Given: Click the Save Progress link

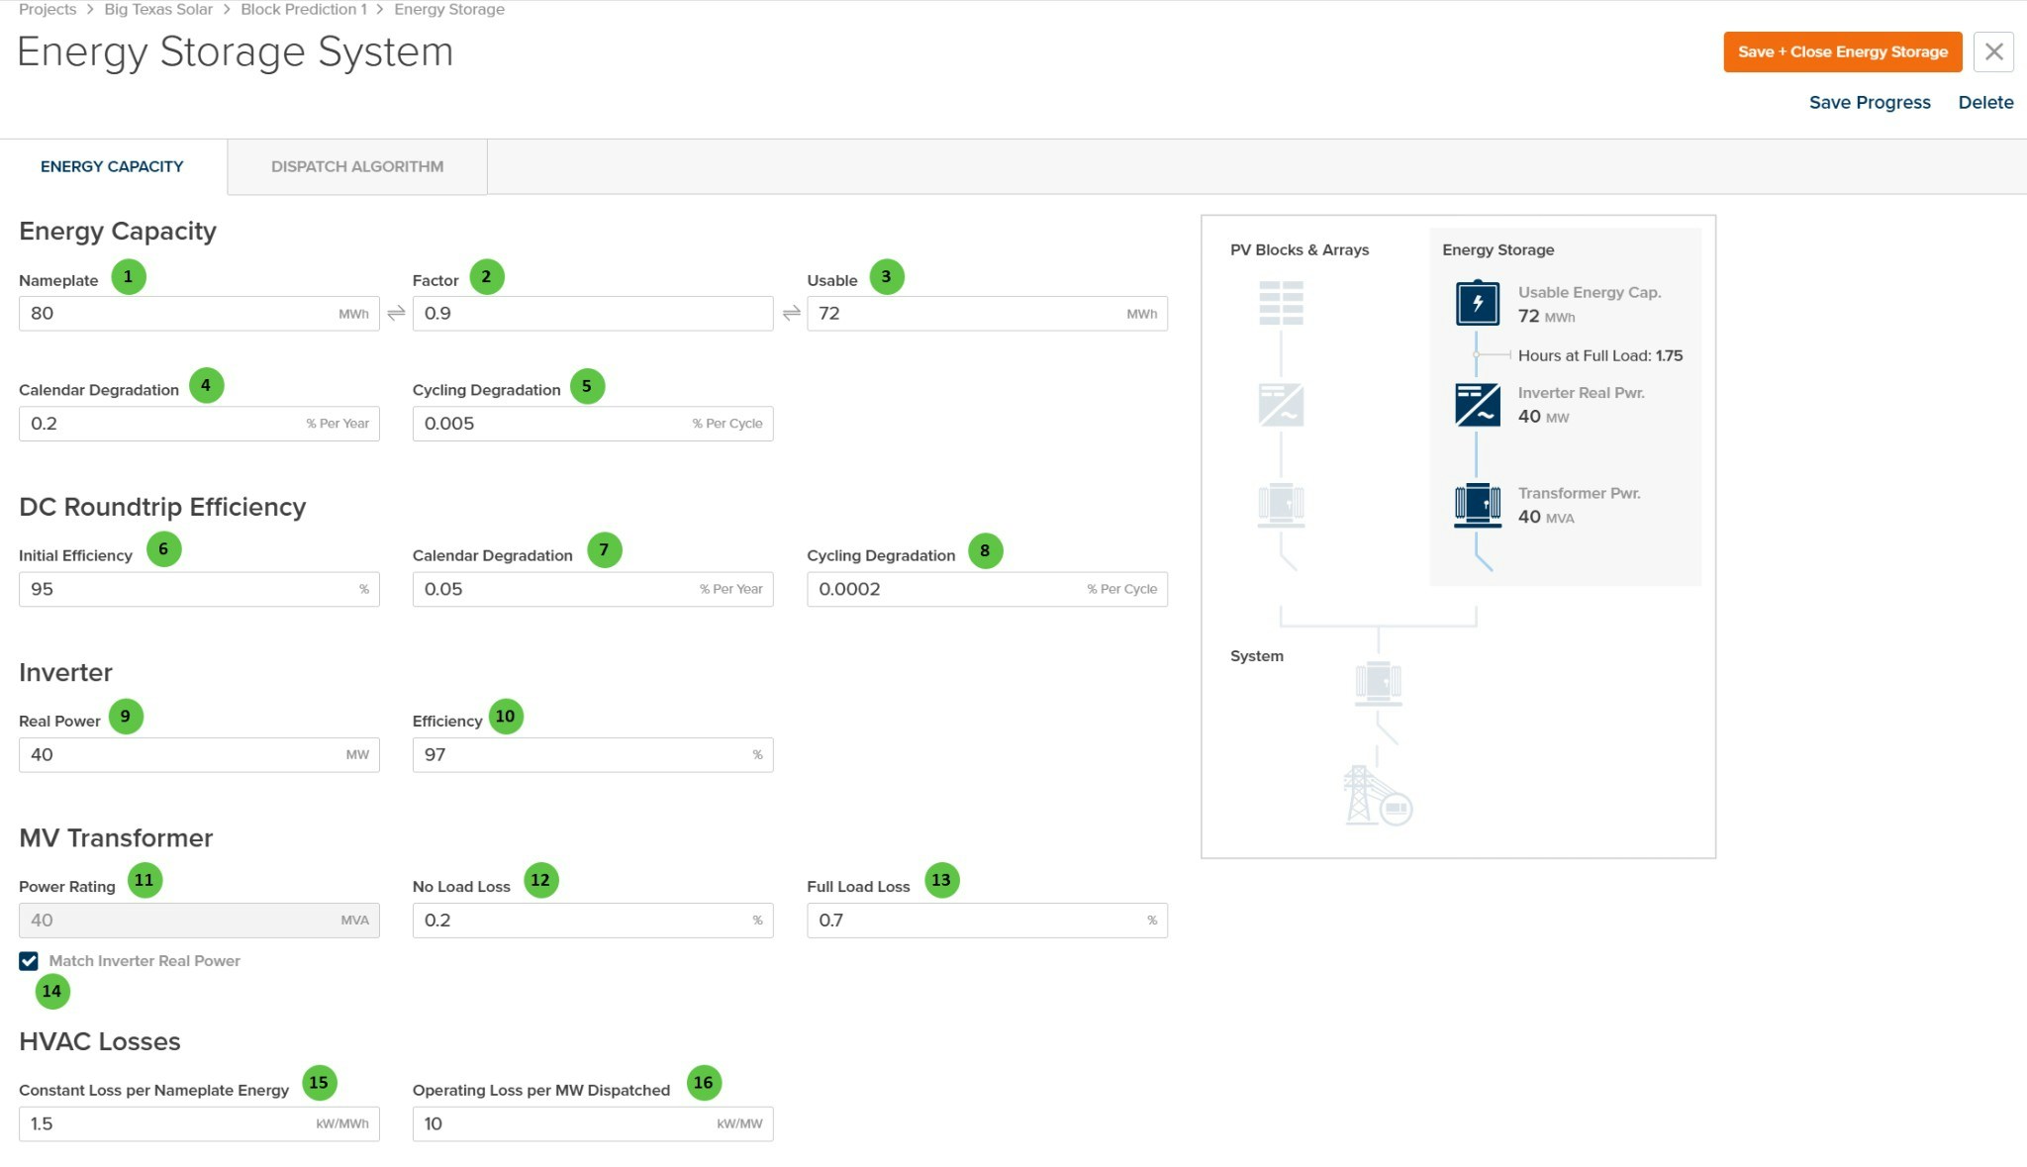Looking at the screenshot, I should pos(1869,102).
